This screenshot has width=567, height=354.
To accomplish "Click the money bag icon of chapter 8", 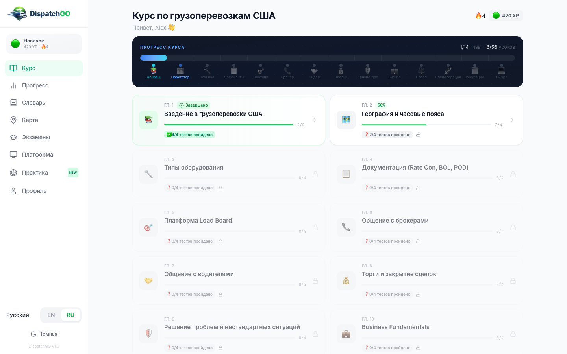I will (x=346, y=281).
